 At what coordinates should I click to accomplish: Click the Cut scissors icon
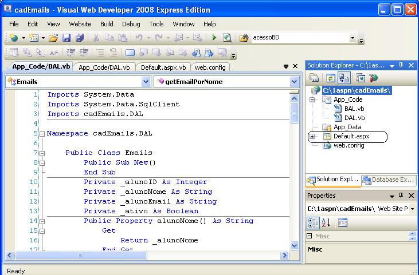pyautogui.click(x=96, y=38)
